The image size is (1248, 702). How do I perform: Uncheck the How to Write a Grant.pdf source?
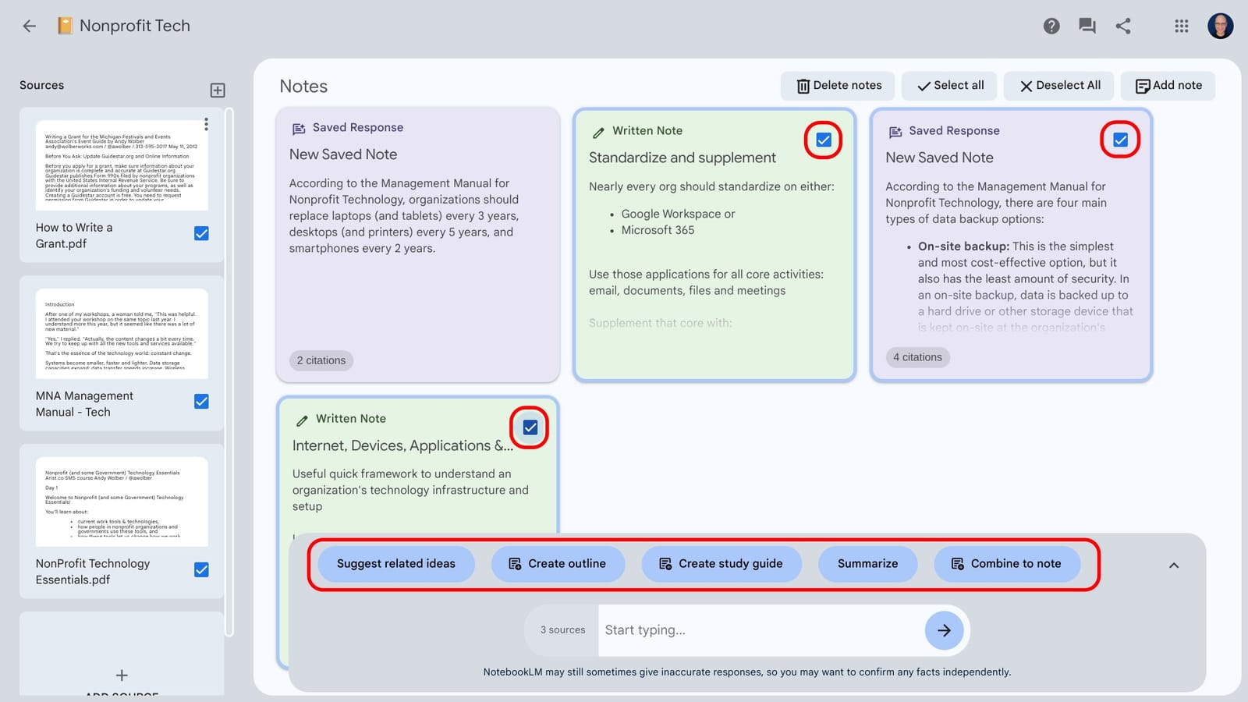(x=201, y=233)
